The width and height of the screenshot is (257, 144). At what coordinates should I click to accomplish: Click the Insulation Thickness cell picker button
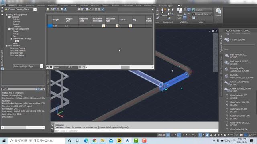tap(104, 26)
